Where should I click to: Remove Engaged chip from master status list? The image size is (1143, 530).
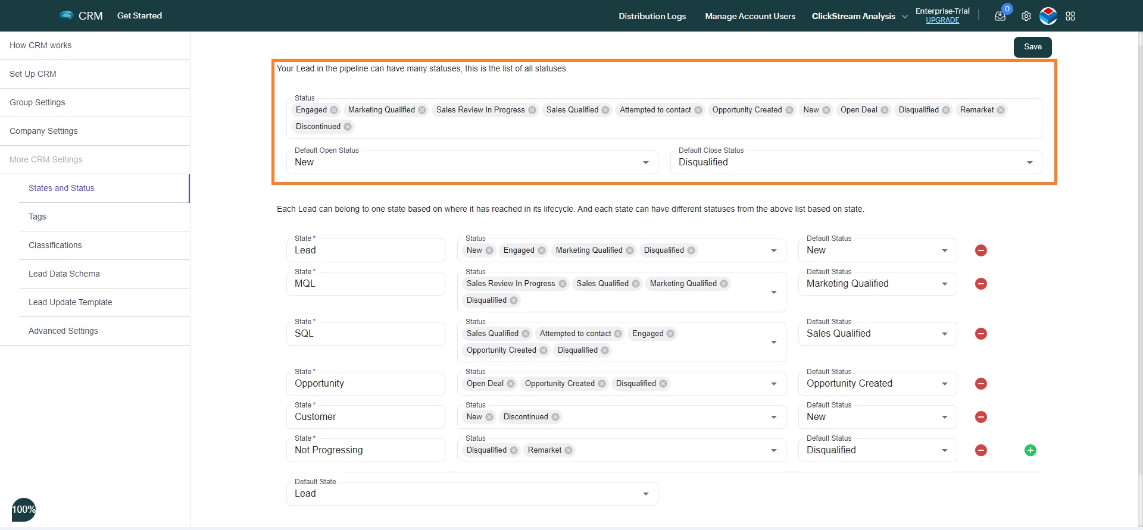click(x=334, y=110)
